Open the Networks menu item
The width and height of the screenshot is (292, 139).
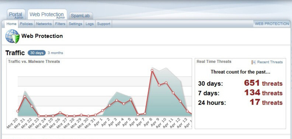44,24
